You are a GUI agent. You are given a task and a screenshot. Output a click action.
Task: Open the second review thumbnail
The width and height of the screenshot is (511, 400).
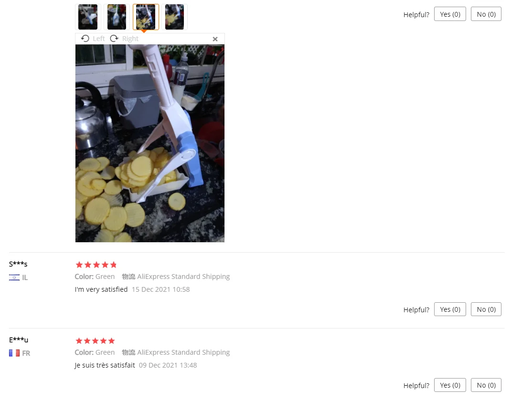[x=117, y=17]
